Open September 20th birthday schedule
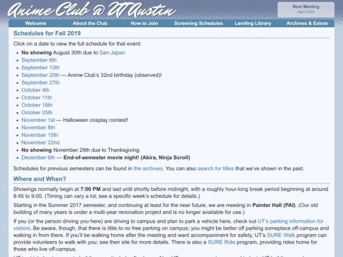Viewport: 343px width, 257px height. 41,75
